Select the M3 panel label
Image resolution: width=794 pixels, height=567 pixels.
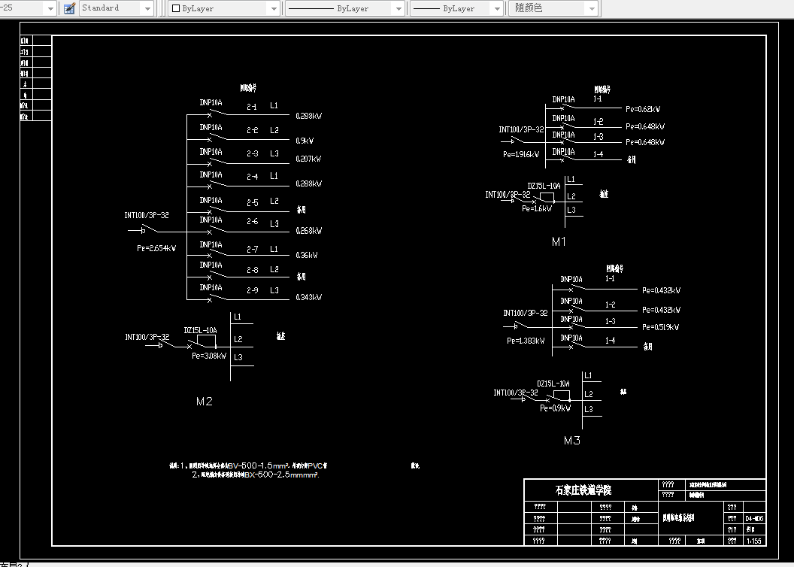point(572,441)
